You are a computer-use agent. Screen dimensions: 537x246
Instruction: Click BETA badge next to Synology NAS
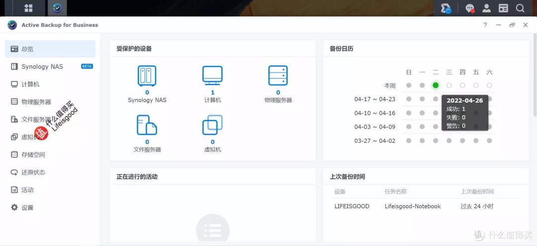87,66
